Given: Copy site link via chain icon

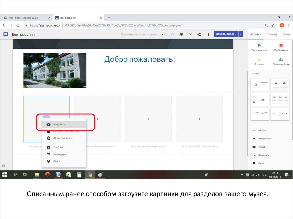Looking at the screenshot, I should pos(190,34).
